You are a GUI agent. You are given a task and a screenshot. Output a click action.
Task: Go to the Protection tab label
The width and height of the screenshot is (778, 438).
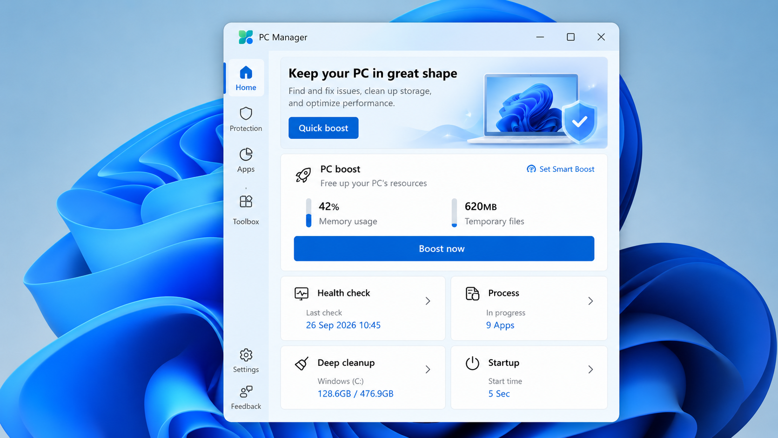(246, 128)
